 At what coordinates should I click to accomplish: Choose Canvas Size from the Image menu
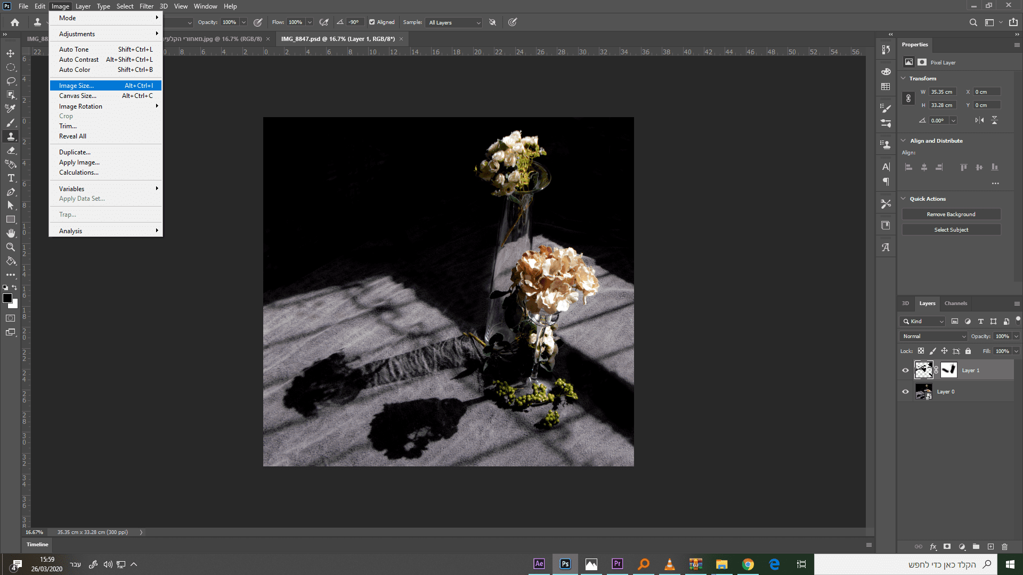click(x=78, y=96)
